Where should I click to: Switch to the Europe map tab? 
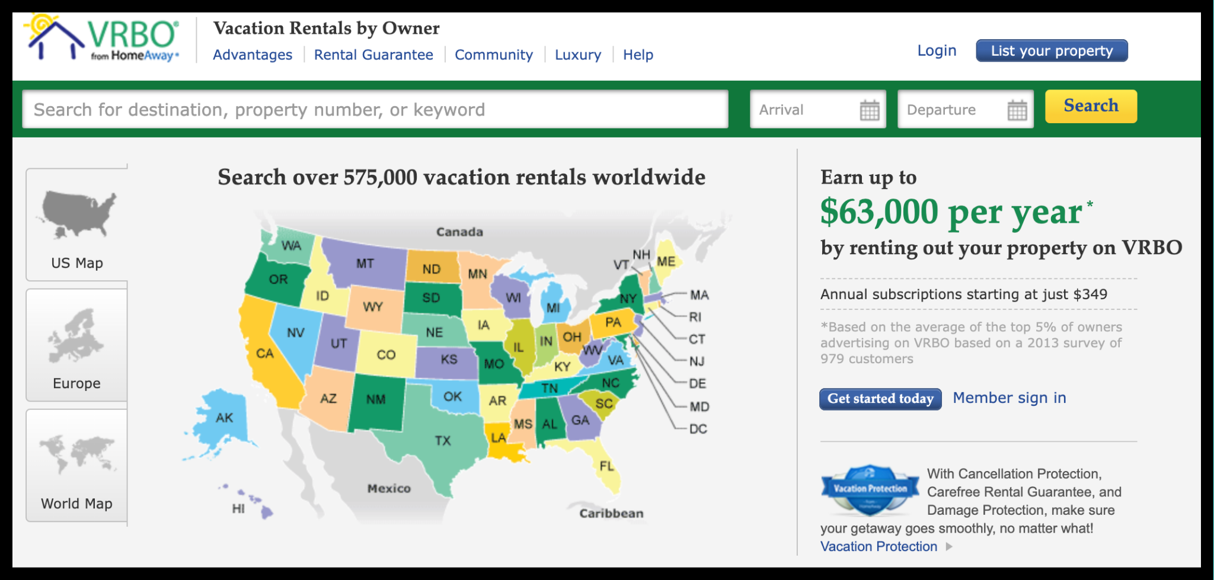[x=77, y=345]
